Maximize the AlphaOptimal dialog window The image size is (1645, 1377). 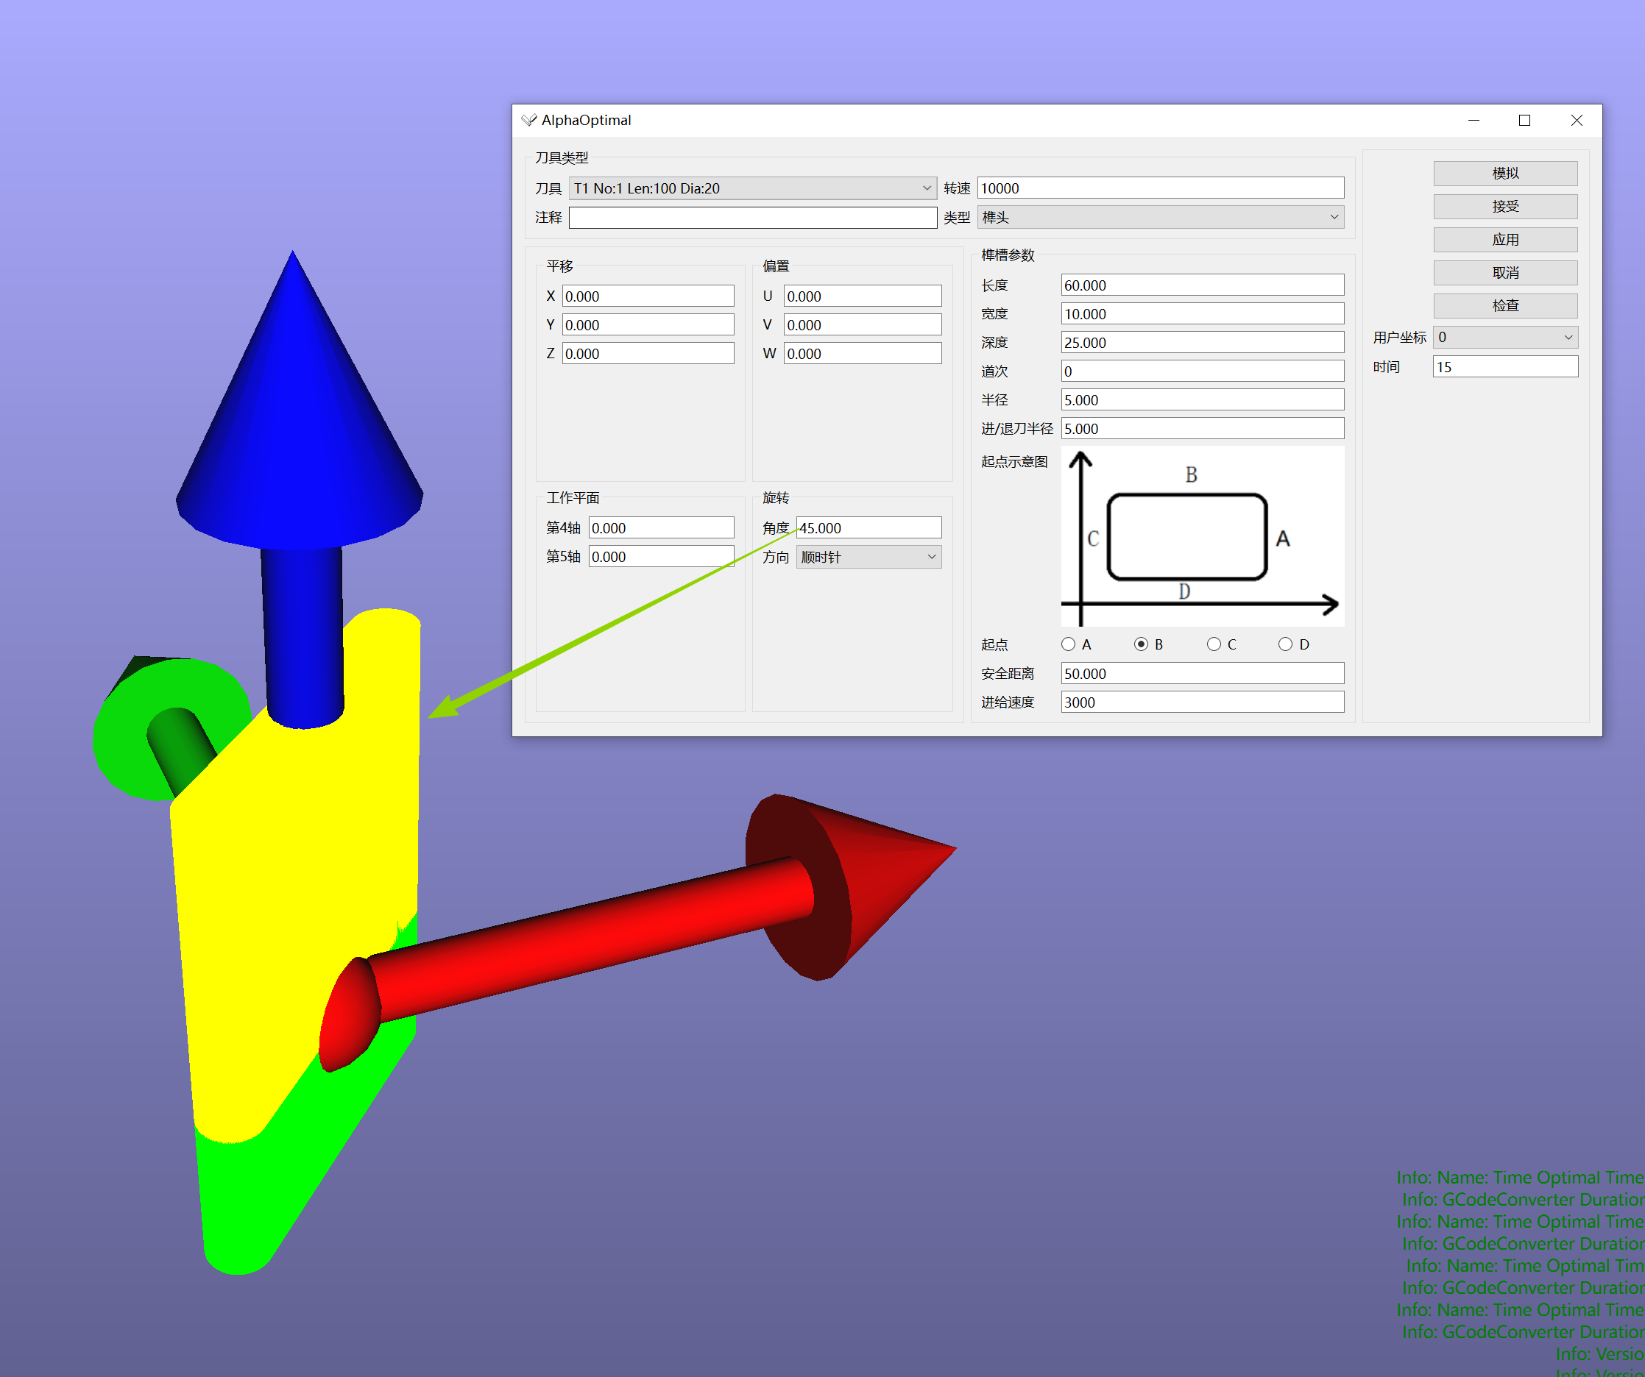point(1524,120)
